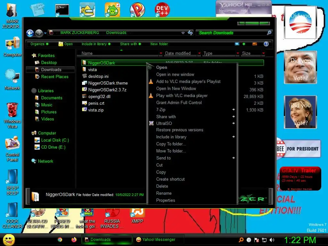Screen dimensions: 328x246
Task: Open the Windows Vista recycle bin icon
Action: click(12, 115)
